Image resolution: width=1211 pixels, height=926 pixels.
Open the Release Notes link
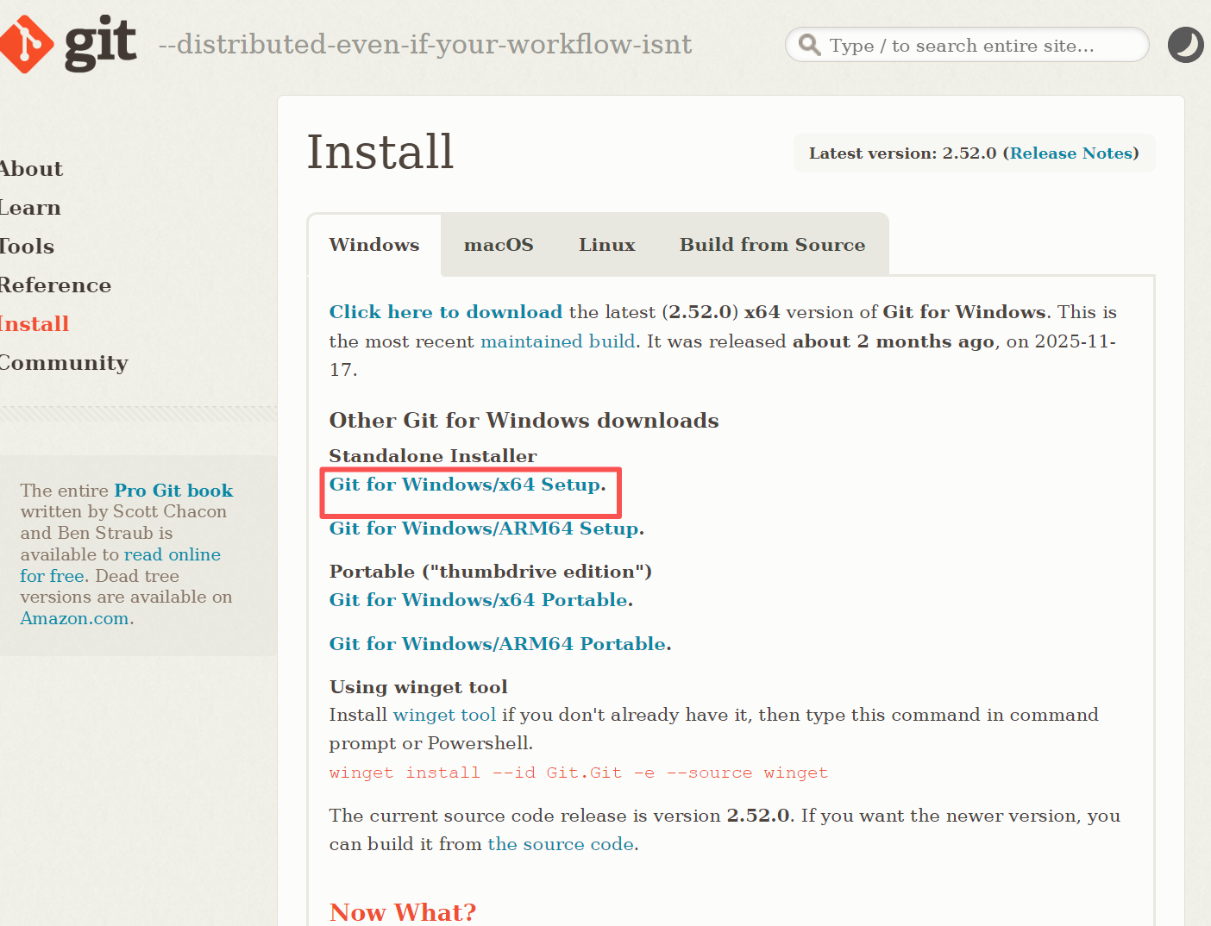[1070, 153]
